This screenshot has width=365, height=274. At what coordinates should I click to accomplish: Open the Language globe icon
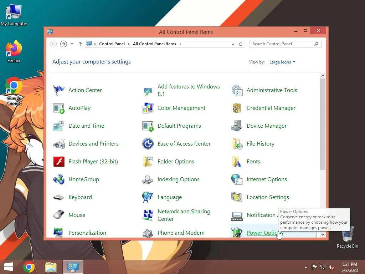[148, 197]
